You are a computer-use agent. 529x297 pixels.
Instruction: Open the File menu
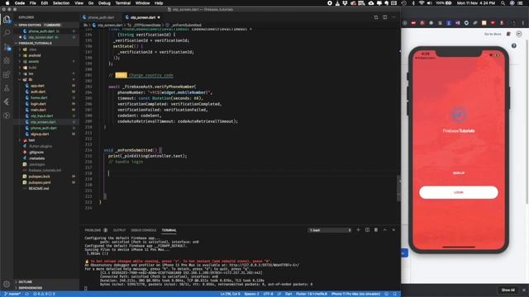[x=33, y=3]
